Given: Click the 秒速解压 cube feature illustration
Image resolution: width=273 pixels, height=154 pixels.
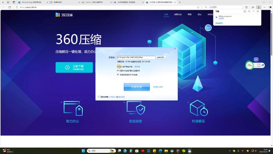Looking at the screenshot, I should [x=199, y=108].
